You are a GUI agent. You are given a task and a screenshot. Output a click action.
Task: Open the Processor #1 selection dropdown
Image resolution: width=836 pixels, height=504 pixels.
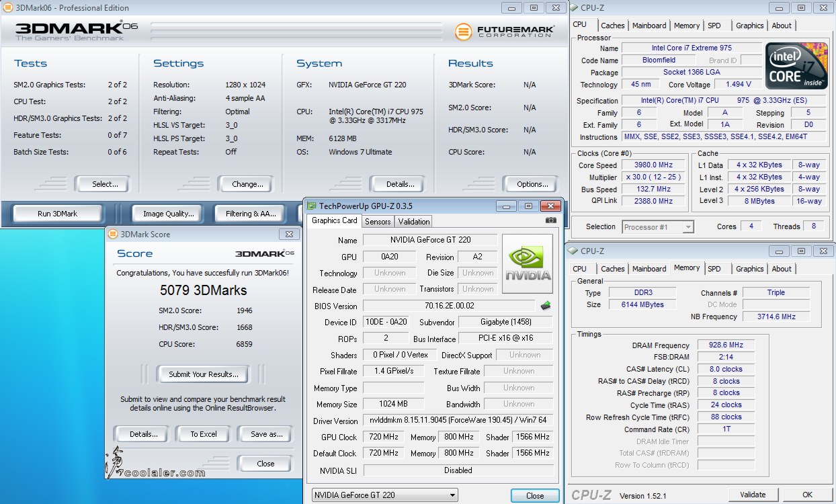pos(658,227)
